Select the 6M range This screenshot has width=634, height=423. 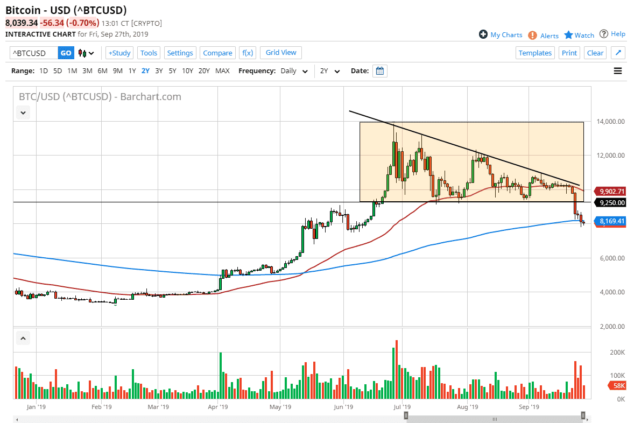coord(102,70)
